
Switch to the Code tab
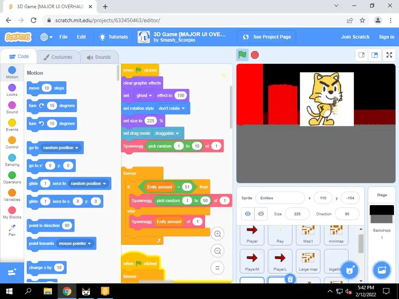click(x=19, y=56)
